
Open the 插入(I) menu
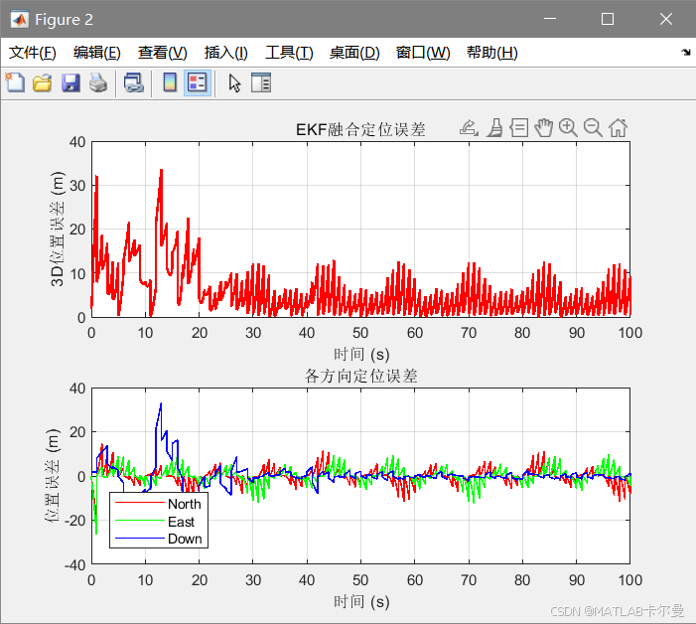tap(226, 53)
